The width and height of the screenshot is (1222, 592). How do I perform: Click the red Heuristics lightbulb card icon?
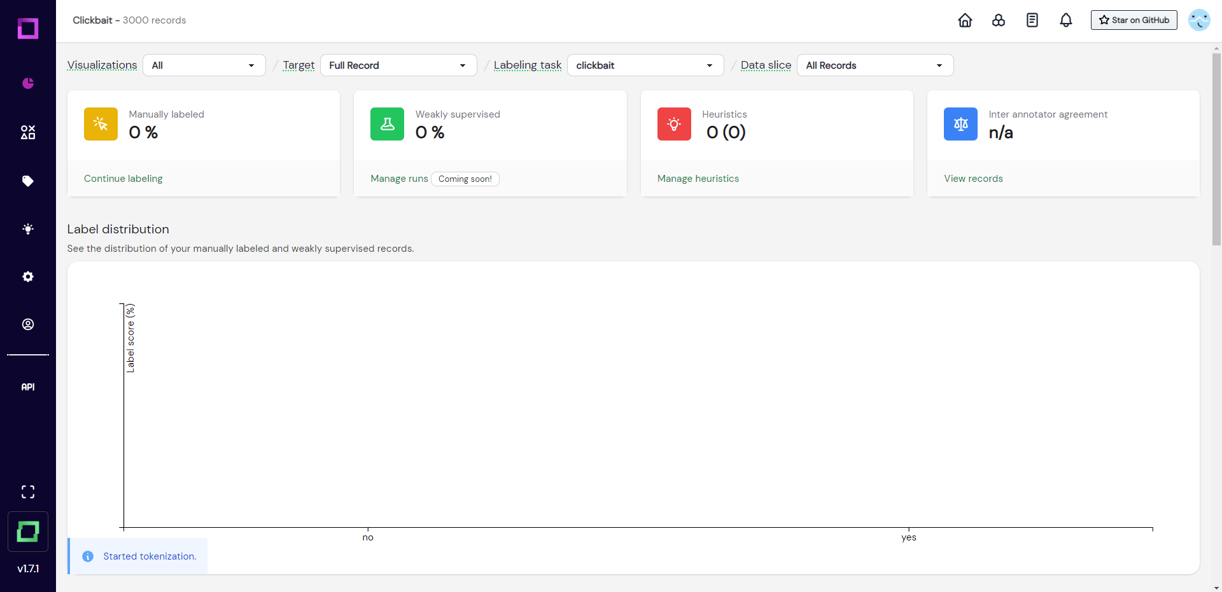coord(674,124)
